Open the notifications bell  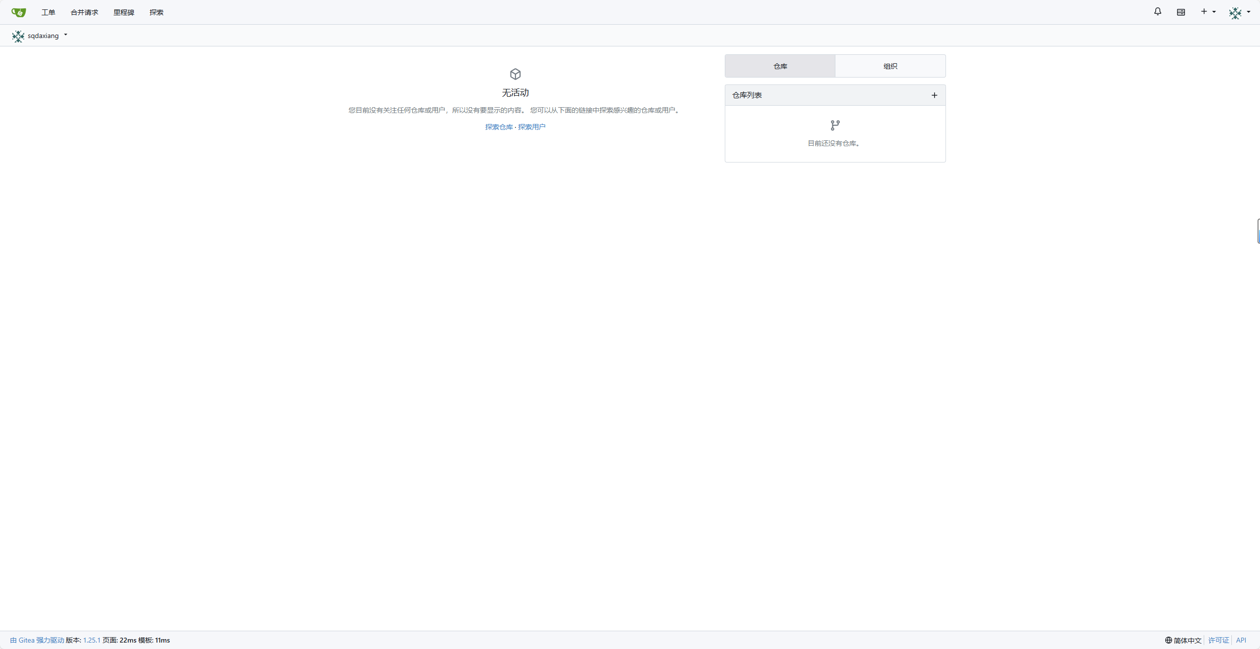(x=1157, y=11)
